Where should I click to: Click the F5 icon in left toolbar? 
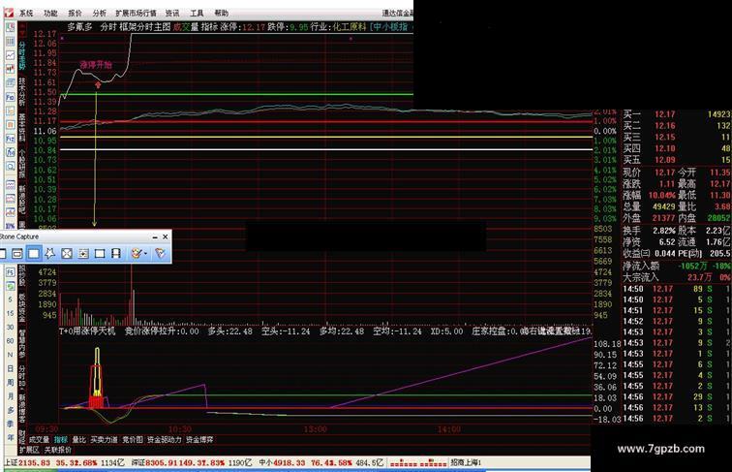click(x=11, y=272)
